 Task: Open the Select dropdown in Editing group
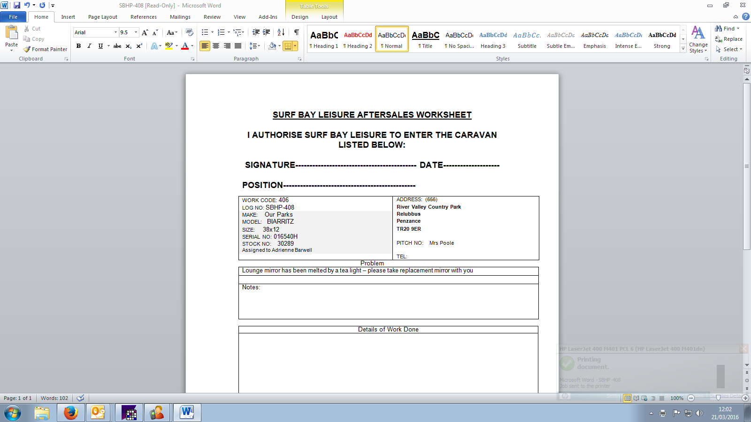click(729, 49)
